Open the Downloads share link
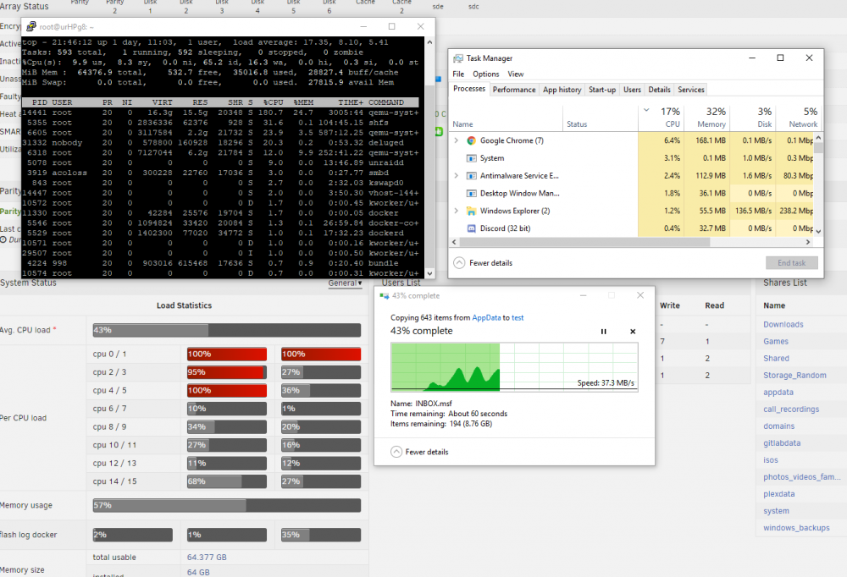The width and height of the screenshot is (847, 577). tap(783, 324)
